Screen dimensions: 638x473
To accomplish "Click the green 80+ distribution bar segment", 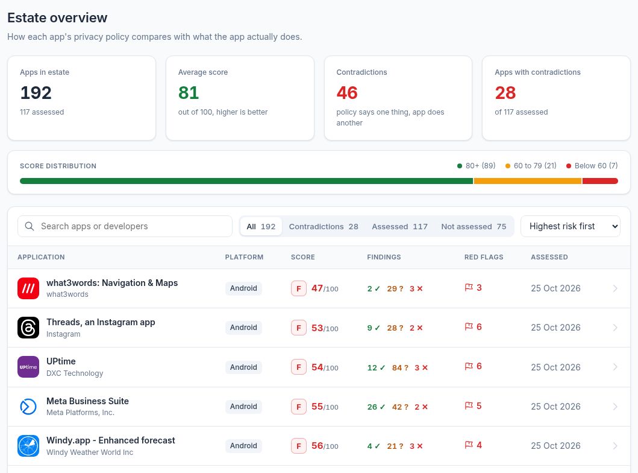I will (246, 181).
